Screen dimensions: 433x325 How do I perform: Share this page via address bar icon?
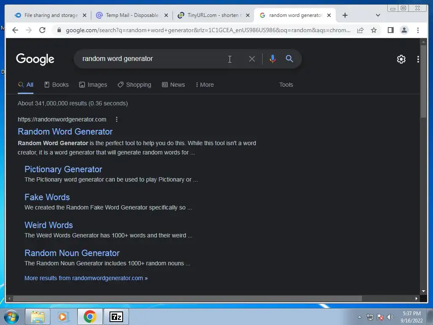tap(360, 30)
